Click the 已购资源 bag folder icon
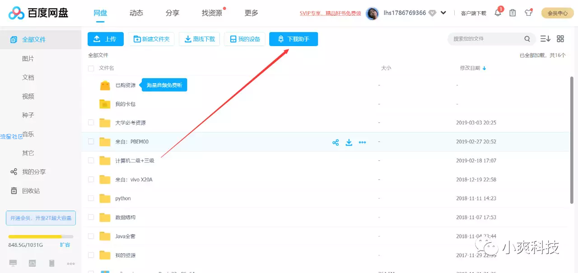 105,85
